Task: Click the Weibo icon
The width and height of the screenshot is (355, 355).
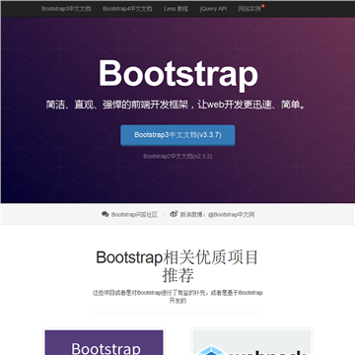Action: (x=174, y=214)
